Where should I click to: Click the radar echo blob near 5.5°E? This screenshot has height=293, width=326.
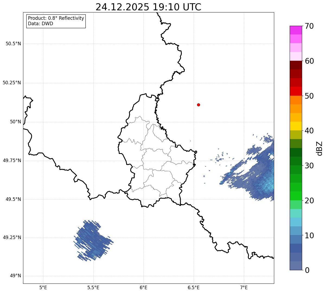[93, 241]
